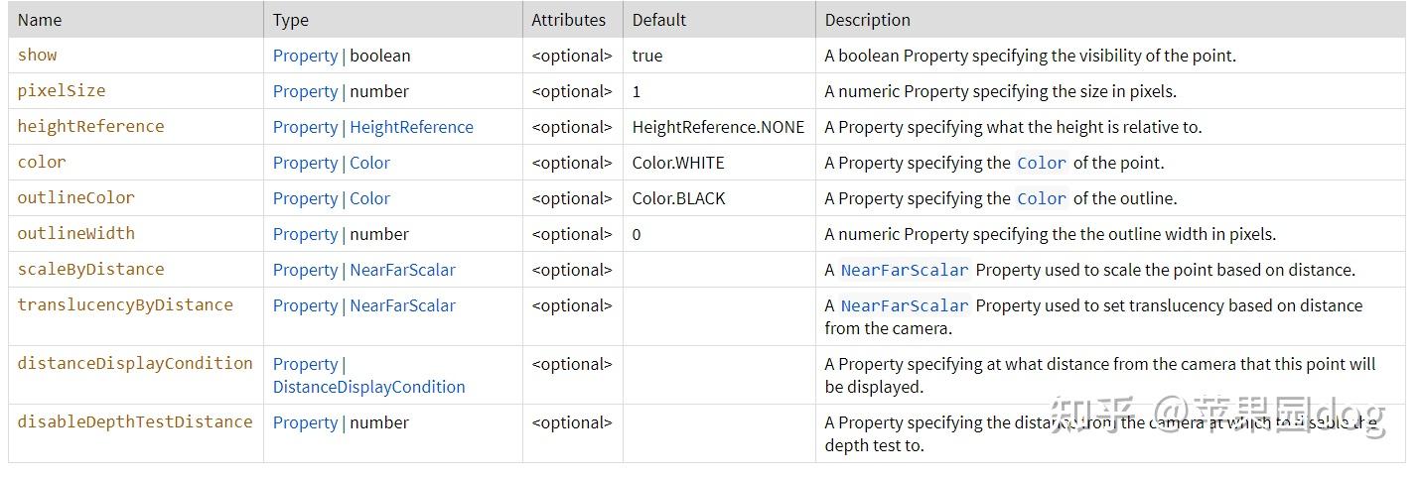Click the distanceDisplayCondition parameter name
Screen dimensions: 1421x478
click(135, 363)
